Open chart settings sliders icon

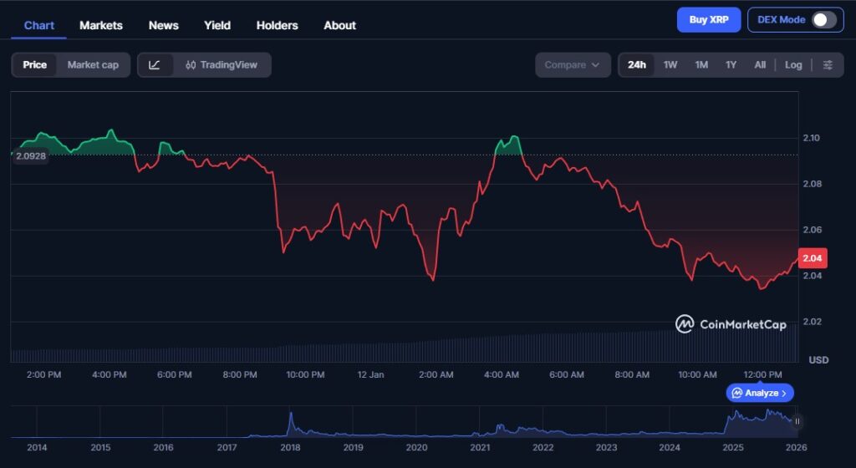point(828,65)
